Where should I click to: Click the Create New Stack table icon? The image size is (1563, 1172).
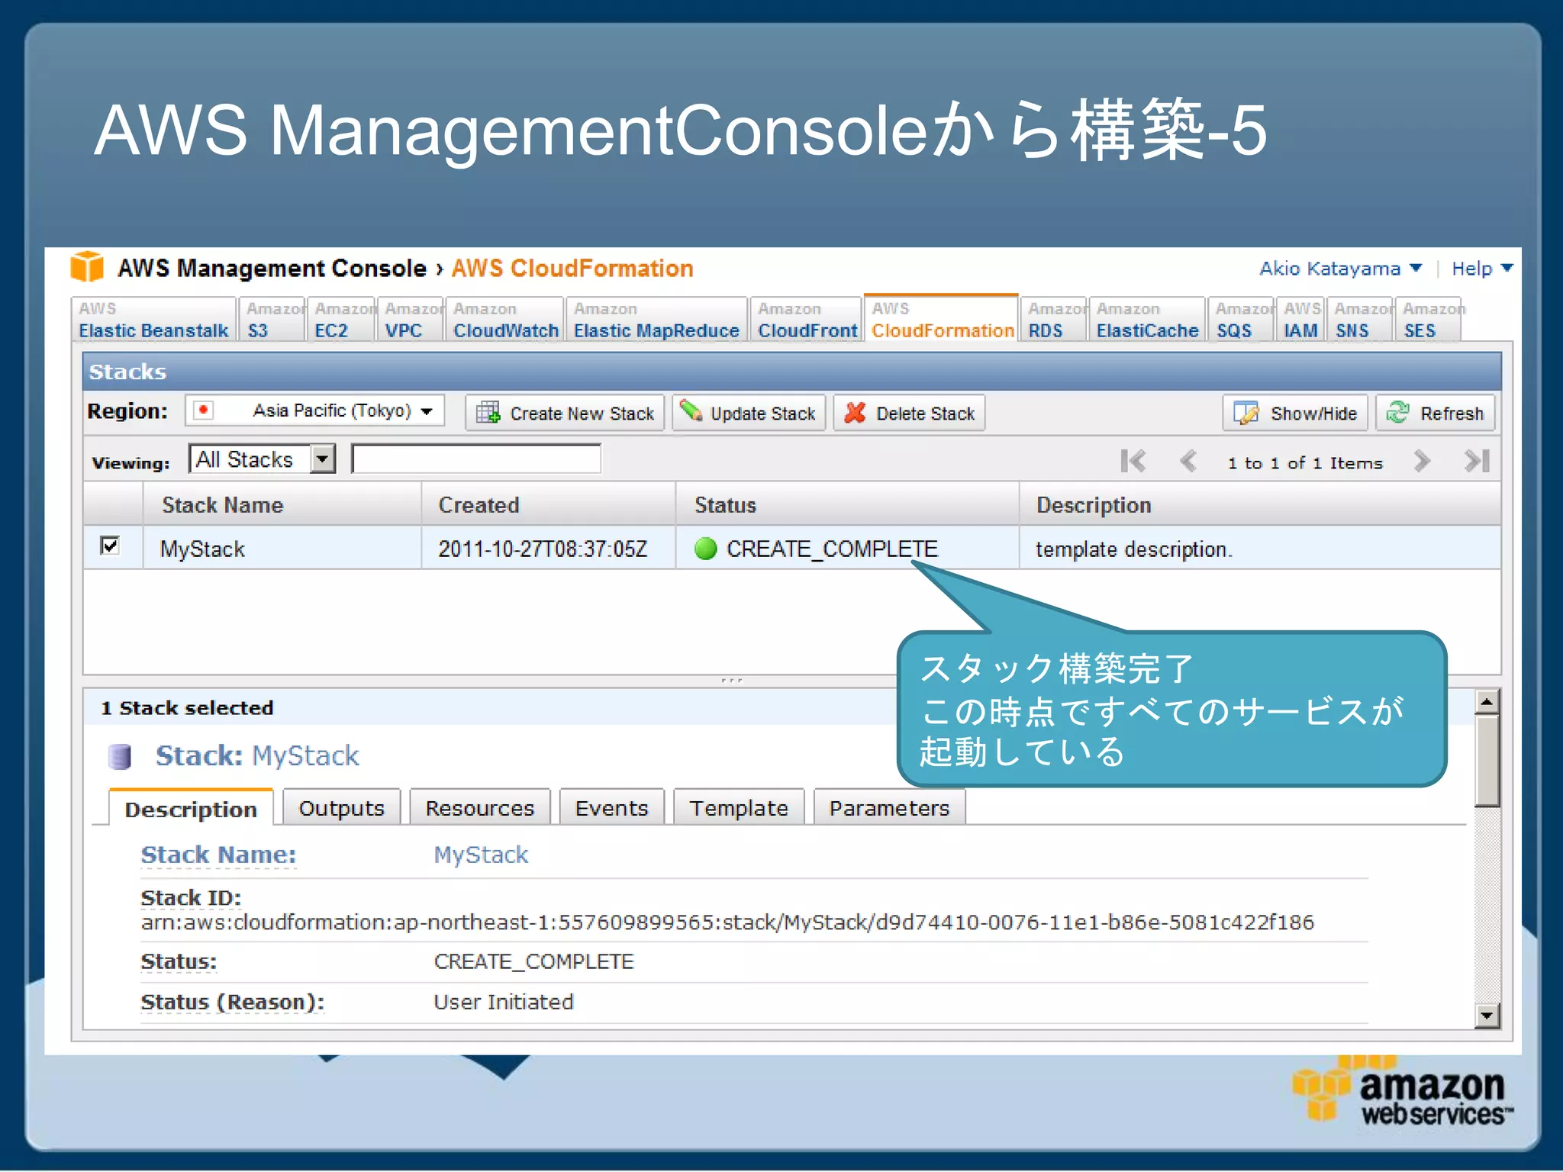[488, 413]
